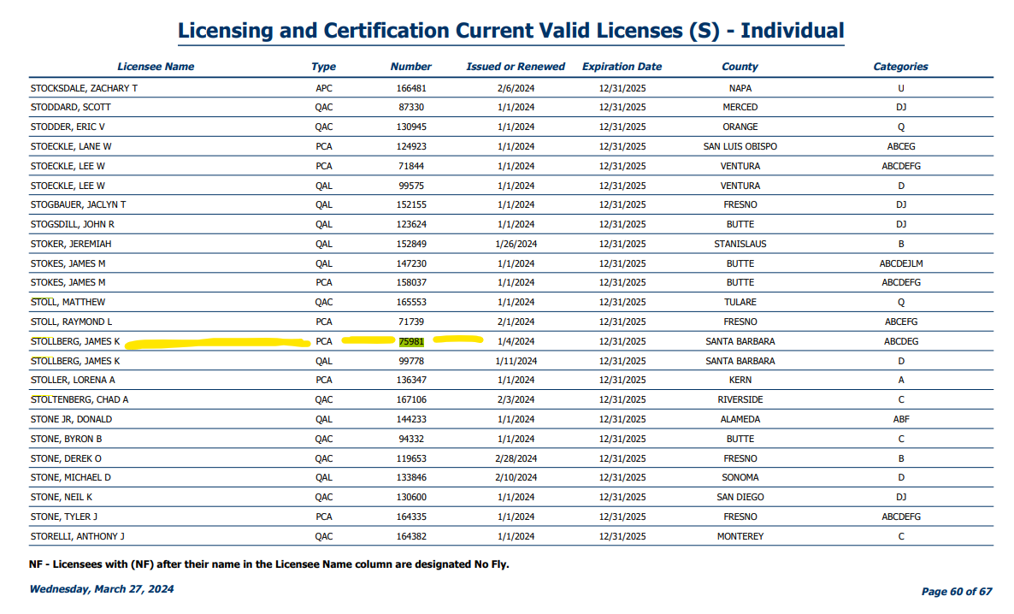Click license number 158037
This screenshot has height=614, width=1014.
(411, 282)
